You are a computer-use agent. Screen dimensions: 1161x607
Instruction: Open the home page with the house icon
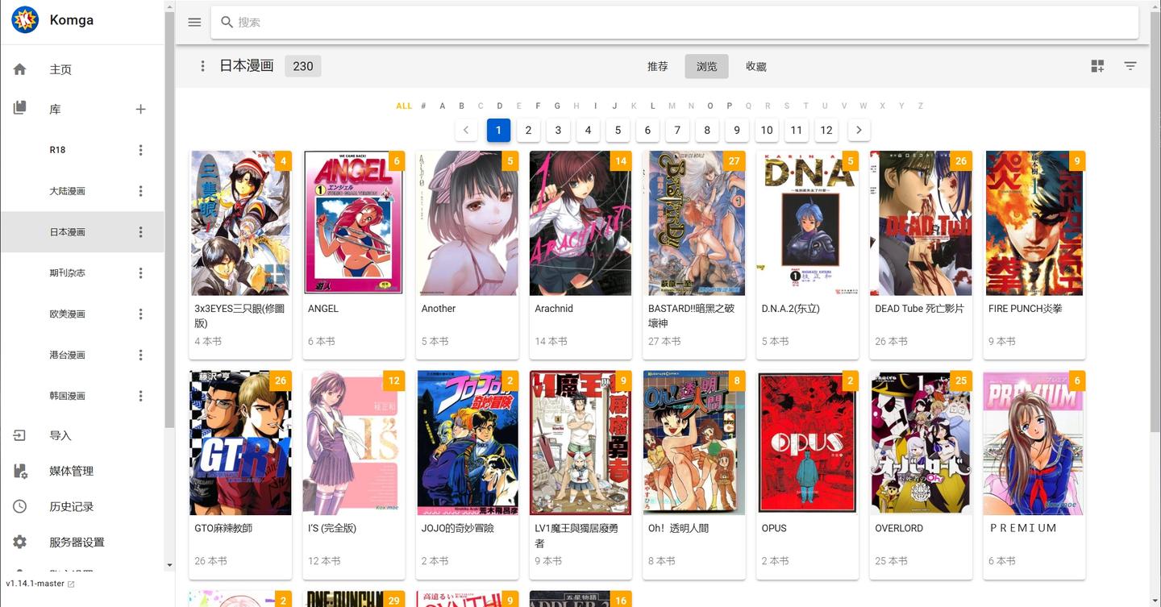coord(19,69)
